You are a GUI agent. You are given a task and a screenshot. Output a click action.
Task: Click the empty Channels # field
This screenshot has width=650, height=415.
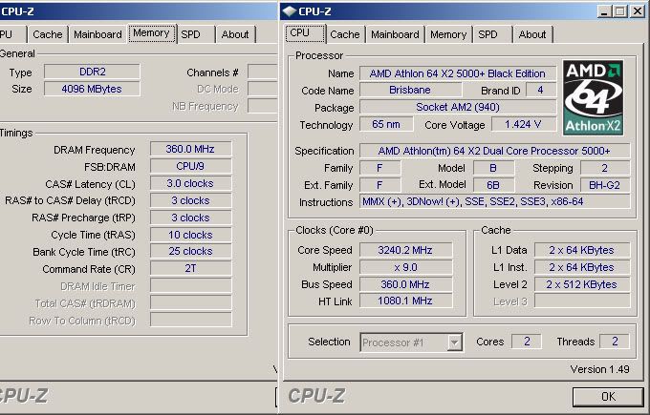click(x=263, y=72)
